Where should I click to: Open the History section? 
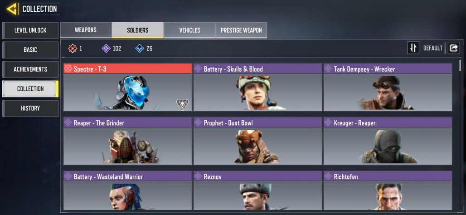[30, 108]
